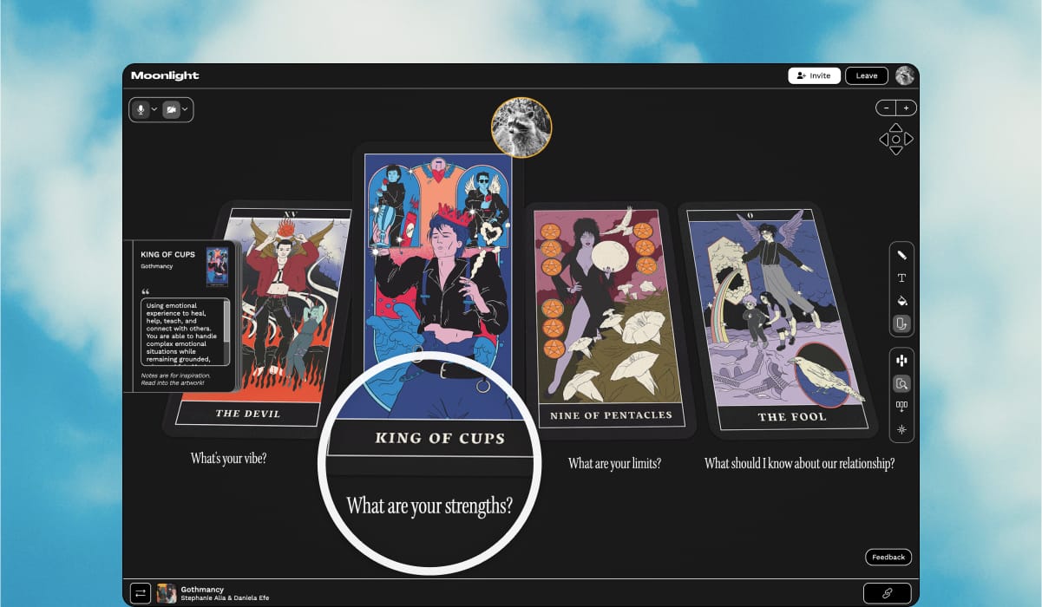Click the Moonlight logo
Viewport: 1042px width, 607px height.
[165, 75]
